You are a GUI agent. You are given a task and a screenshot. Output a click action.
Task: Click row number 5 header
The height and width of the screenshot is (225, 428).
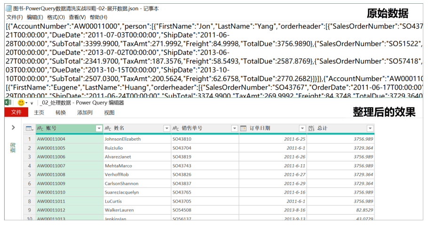[x=30, y=174]
